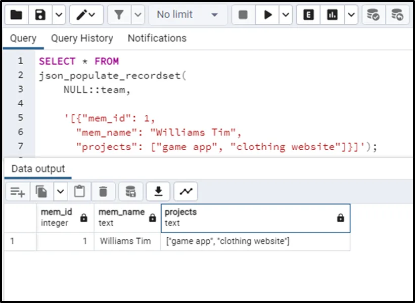Image resolution: width=415 pixels, height=303 pixels.
Task: Stop the running query
Action: point(243,15)
